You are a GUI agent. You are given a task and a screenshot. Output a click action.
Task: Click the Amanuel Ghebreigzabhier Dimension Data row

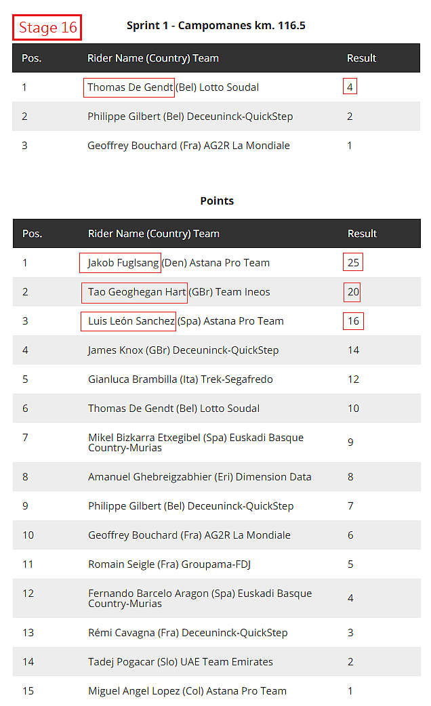click(x=217, y=477)
